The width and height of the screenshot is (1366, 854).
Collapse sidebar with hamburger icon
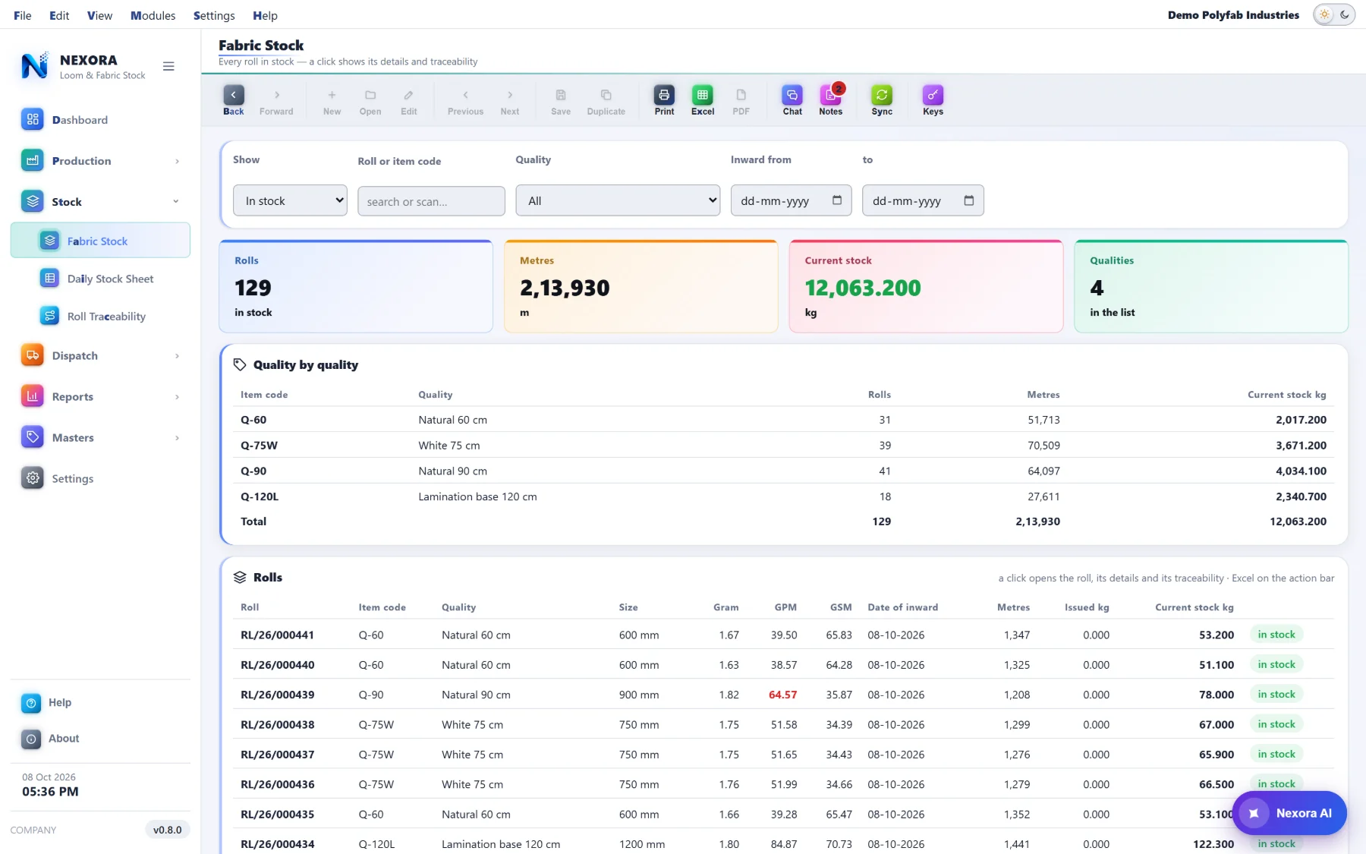pos(168,67)
